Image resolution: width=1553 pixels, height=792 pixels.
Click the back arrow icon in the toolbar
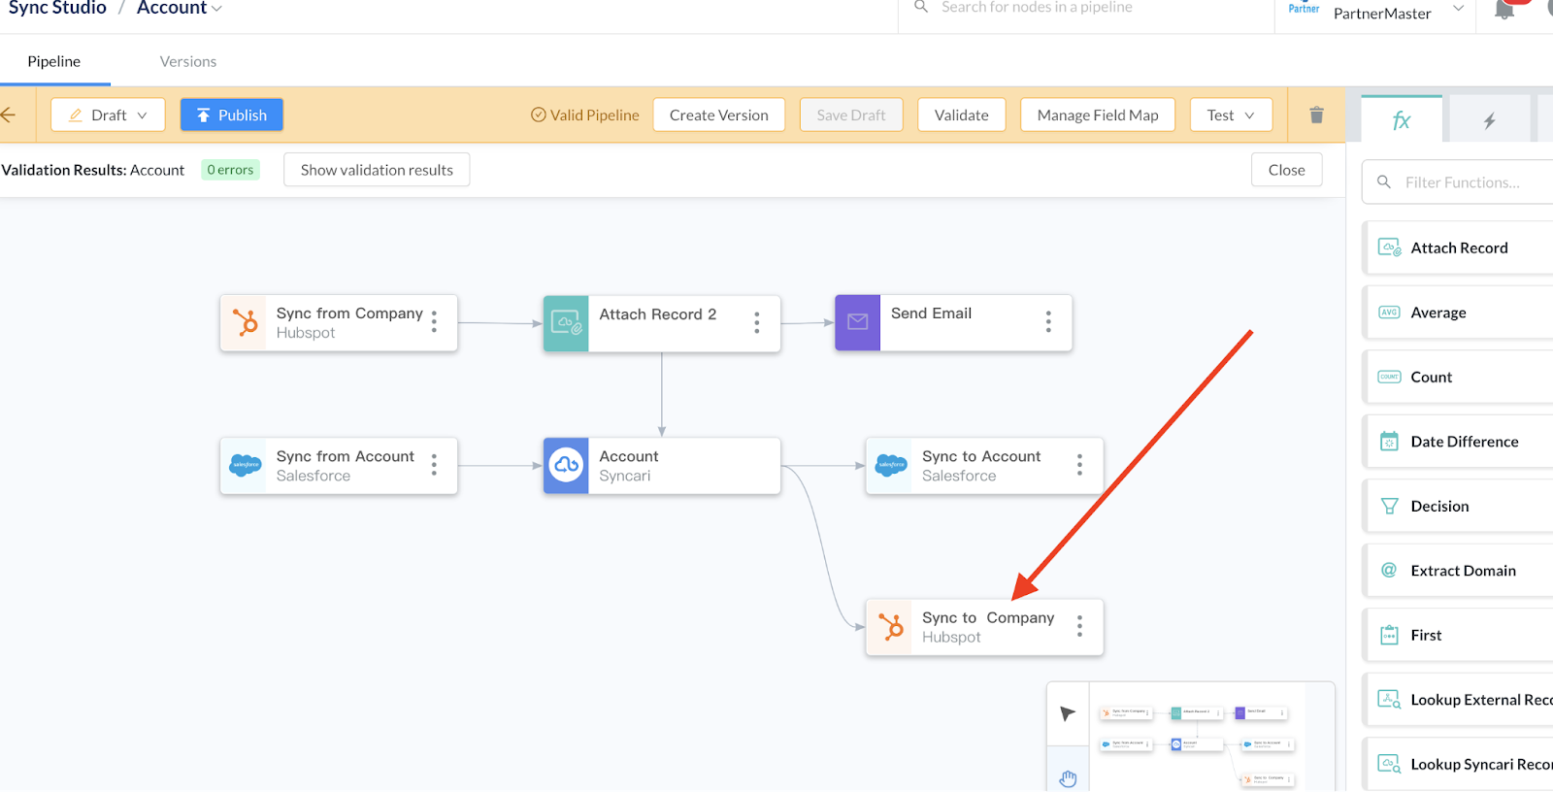click(x=9, y=115)
